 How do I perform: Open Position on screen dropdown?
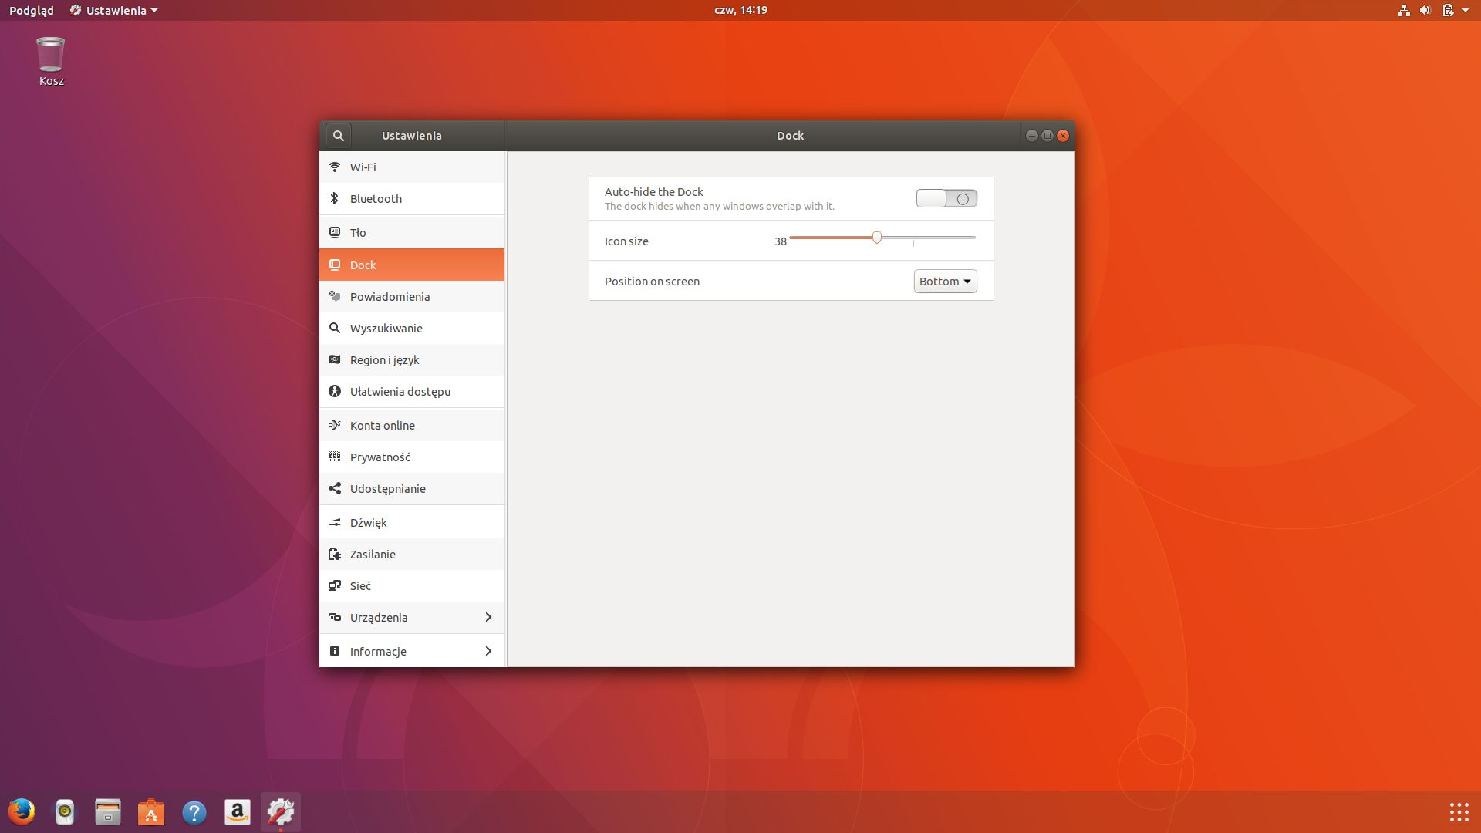pyautogui.click(x=945, y=282)
